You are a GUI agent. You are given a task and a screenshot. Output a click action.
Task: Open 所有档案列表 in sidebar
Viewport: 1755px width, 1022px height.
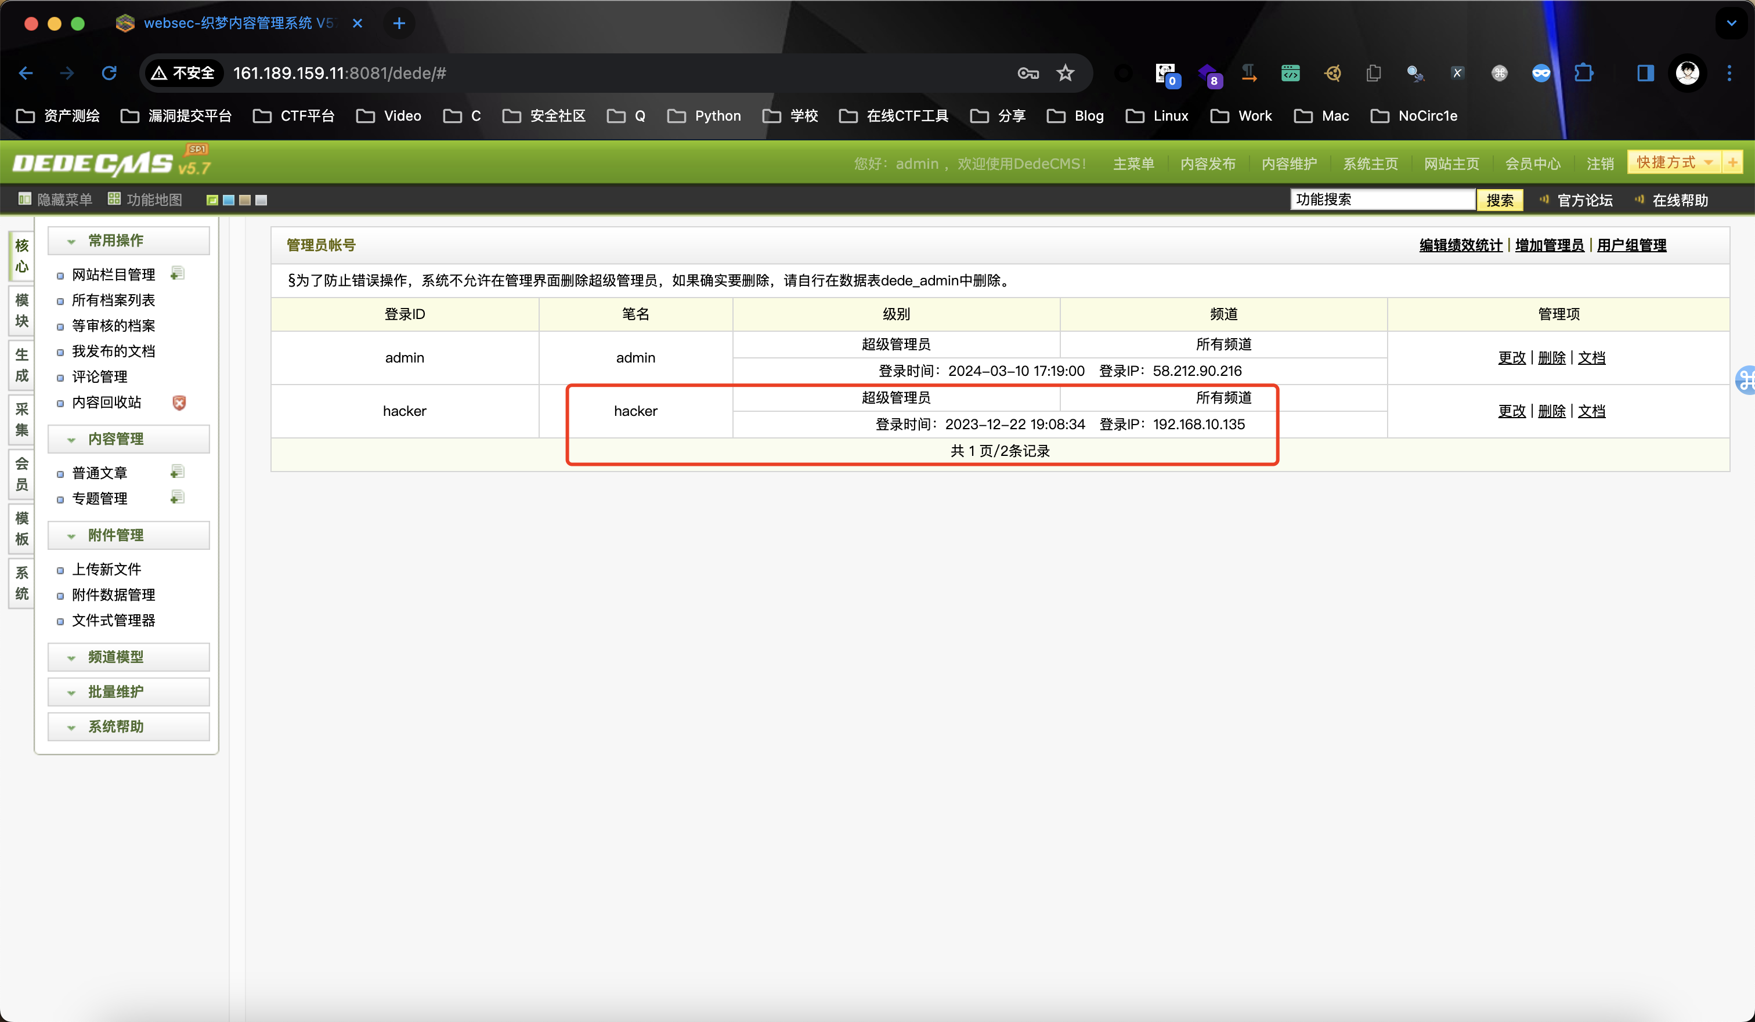pos(114,300)
